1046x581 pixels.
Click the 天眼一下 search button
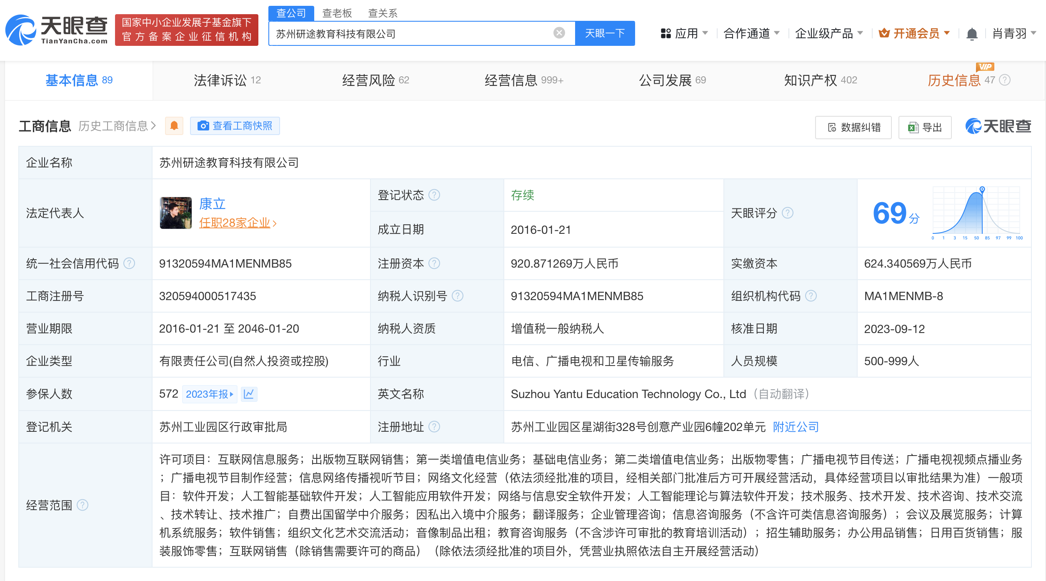tap(605, 33)
